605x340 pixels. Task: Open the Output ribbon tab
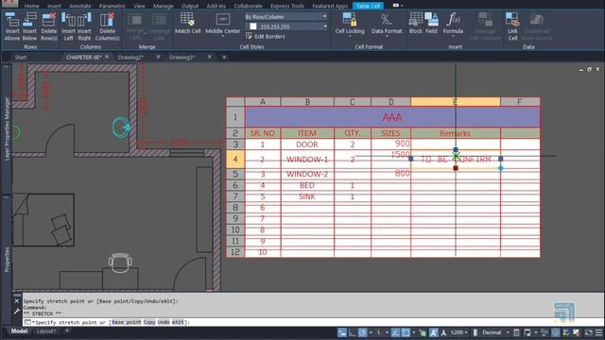[x=190, y=6]
